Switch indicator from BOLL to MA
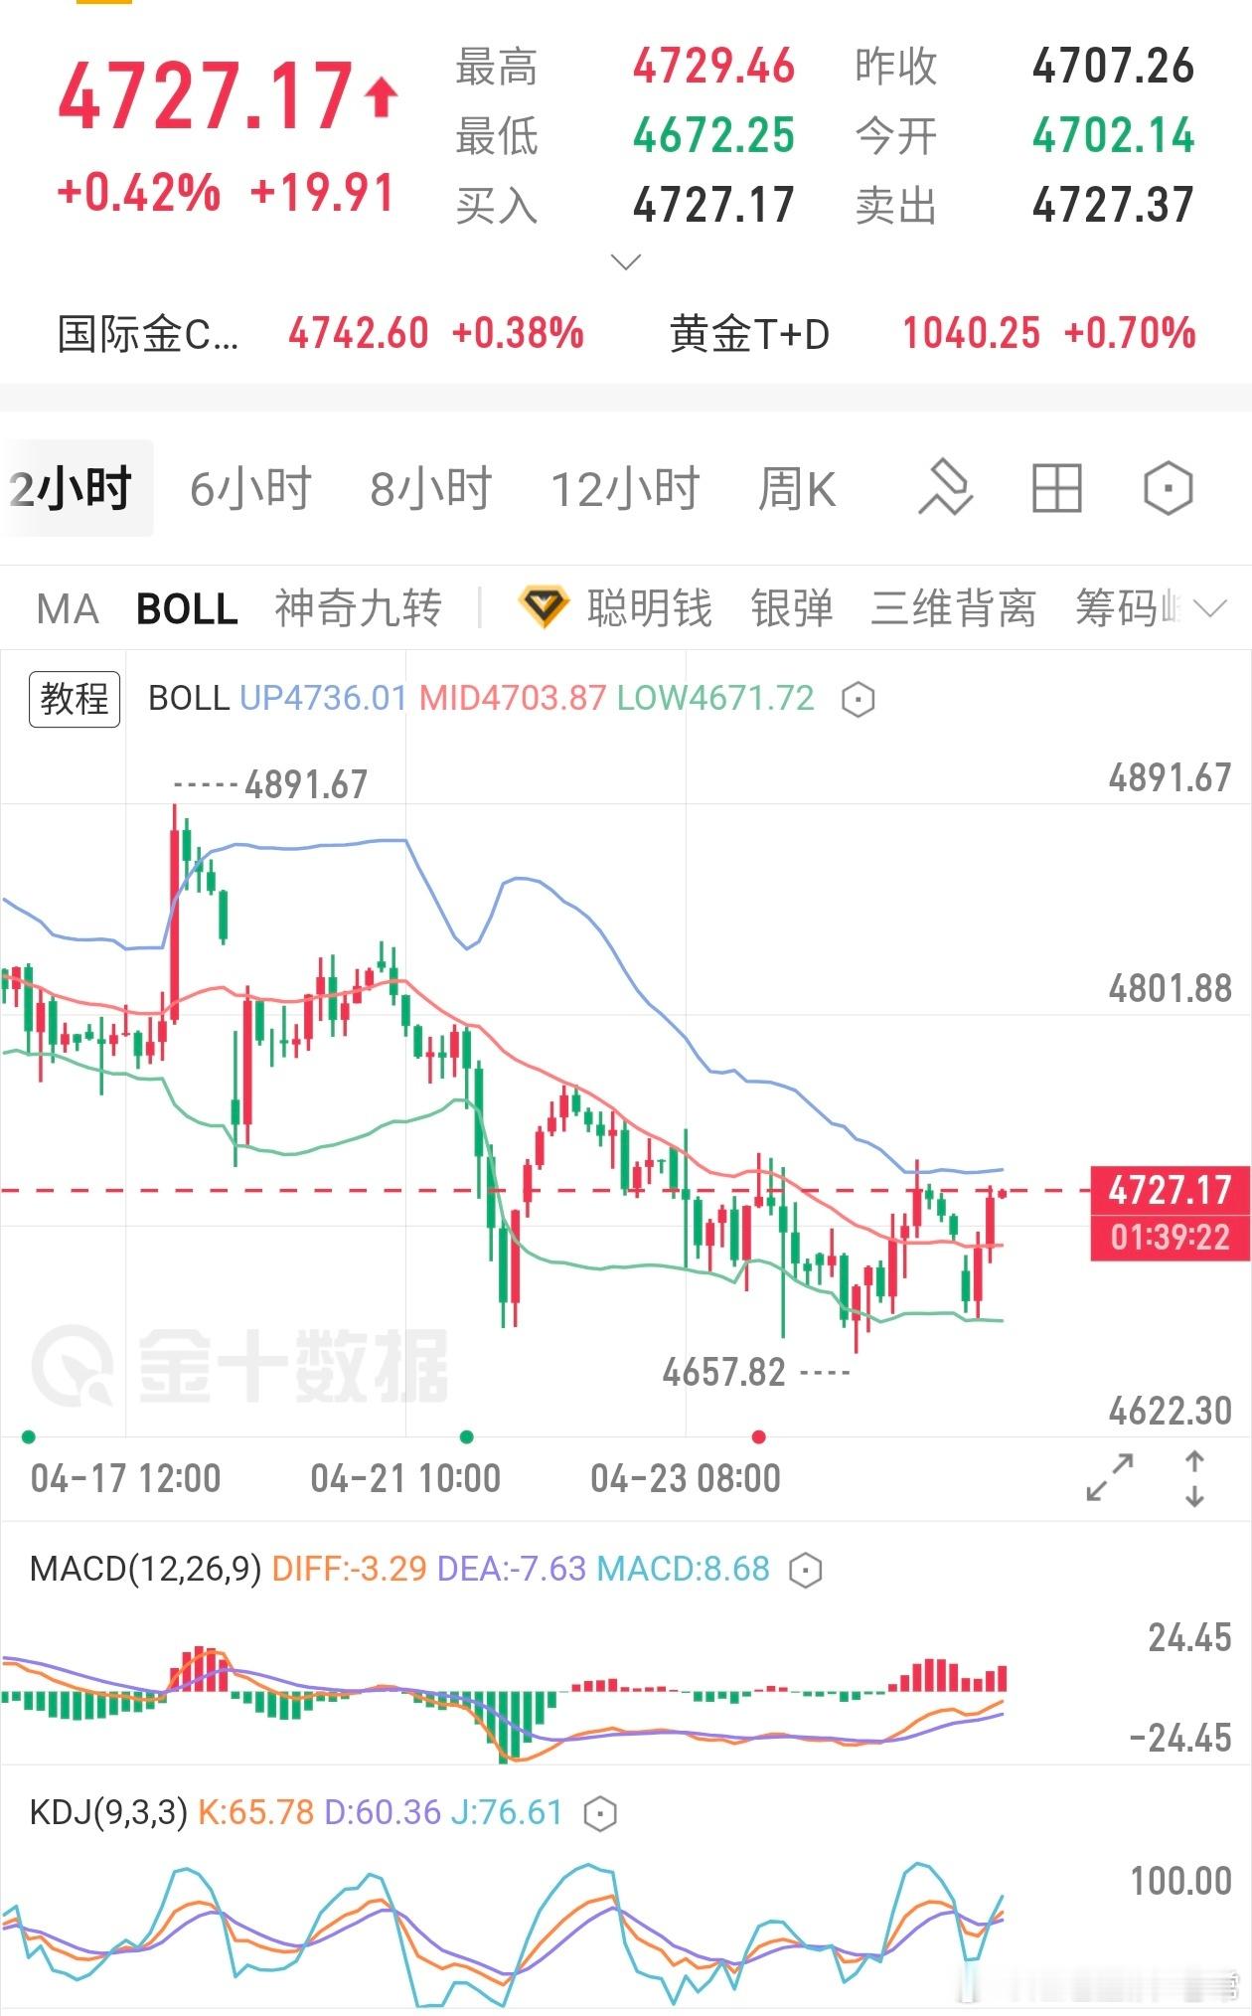This screenshot has width=1252, height=2016. 64,608
